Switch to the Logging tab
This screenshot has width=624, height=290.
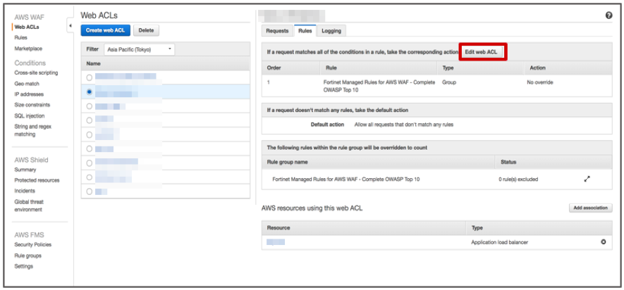click(331, 31)
